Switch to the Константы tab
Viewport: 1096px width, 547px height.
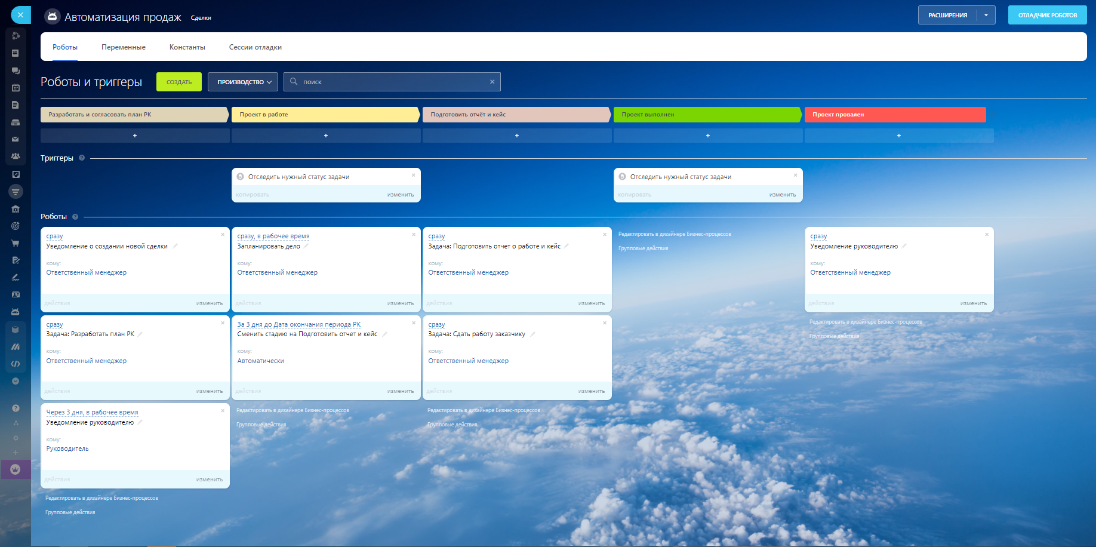pos(187,47)
